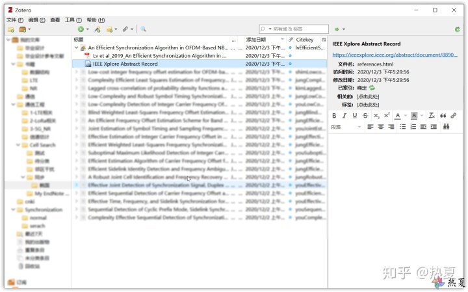This screenshot has width=468, height=292.
Task: Select the IEEE Xplore Abstract Record row
Action: pos(200,64)
